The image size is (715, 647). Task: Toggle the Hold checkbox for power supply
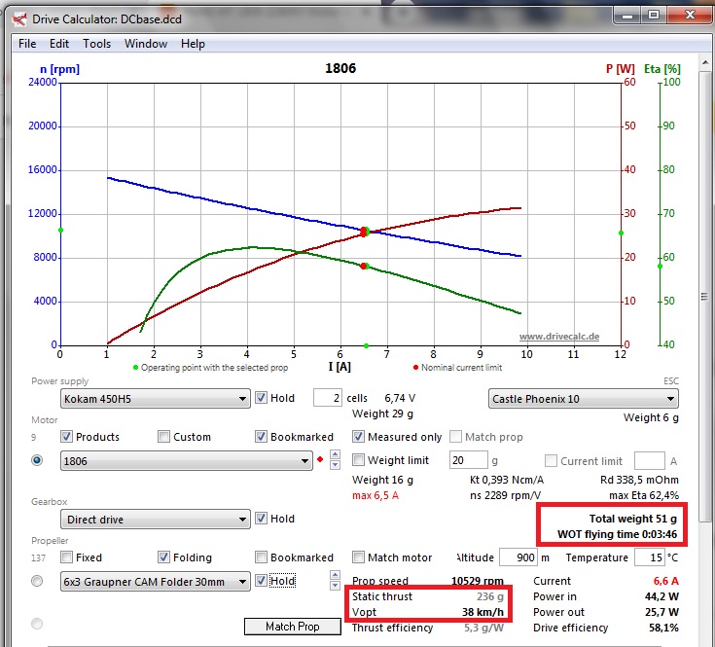pos(261,398)
